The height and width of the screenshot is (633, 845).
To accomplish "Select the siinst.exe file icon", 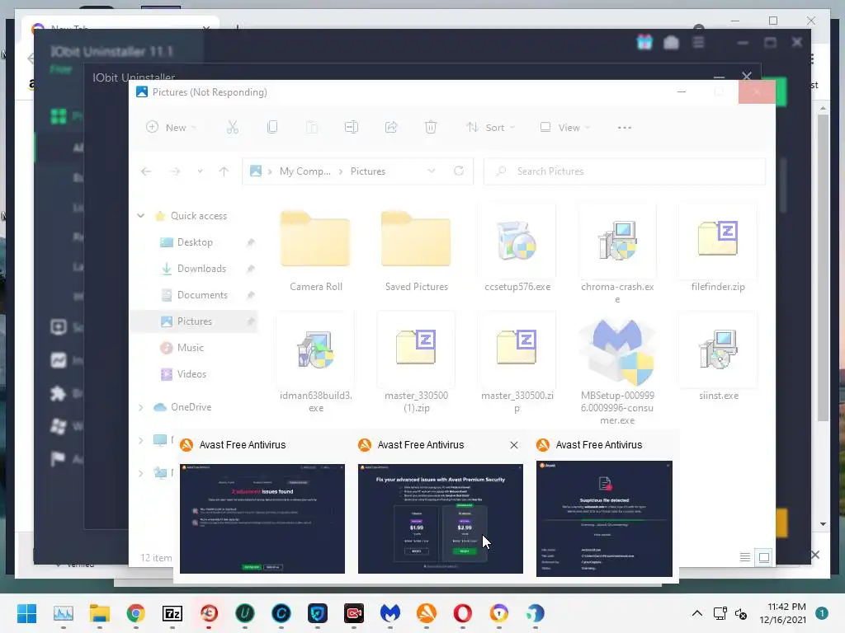I will coord(719,349).
